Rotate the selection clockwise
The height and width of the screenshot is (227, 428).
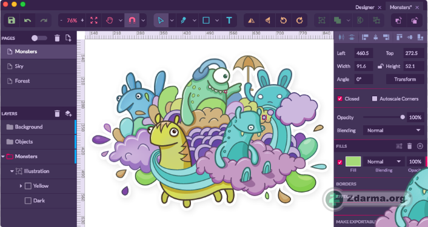[x=299, y=21]
